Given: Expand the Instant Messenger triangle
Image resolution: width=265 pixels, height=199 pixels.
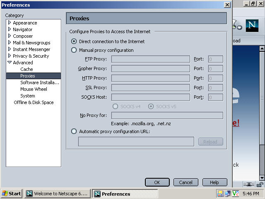Looking at the screenshot, I should pos(10,49).
